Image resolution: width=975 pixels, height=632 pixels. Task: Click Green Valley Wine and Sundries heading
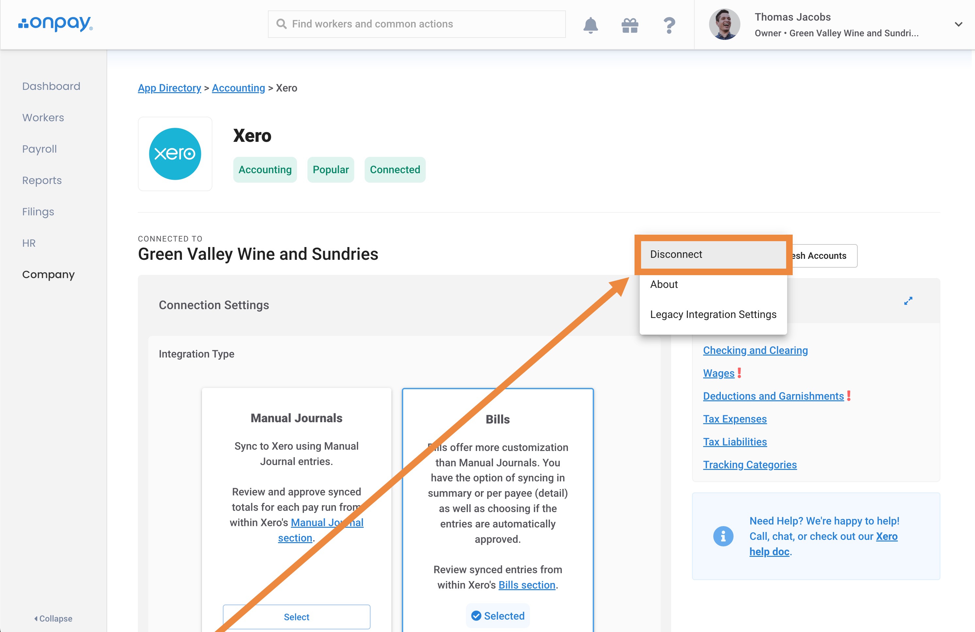coord(258,254)
